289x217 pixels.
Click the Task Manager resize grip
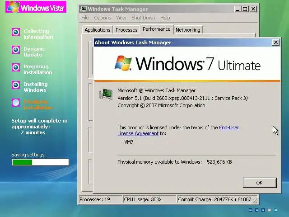click(255, 200)
